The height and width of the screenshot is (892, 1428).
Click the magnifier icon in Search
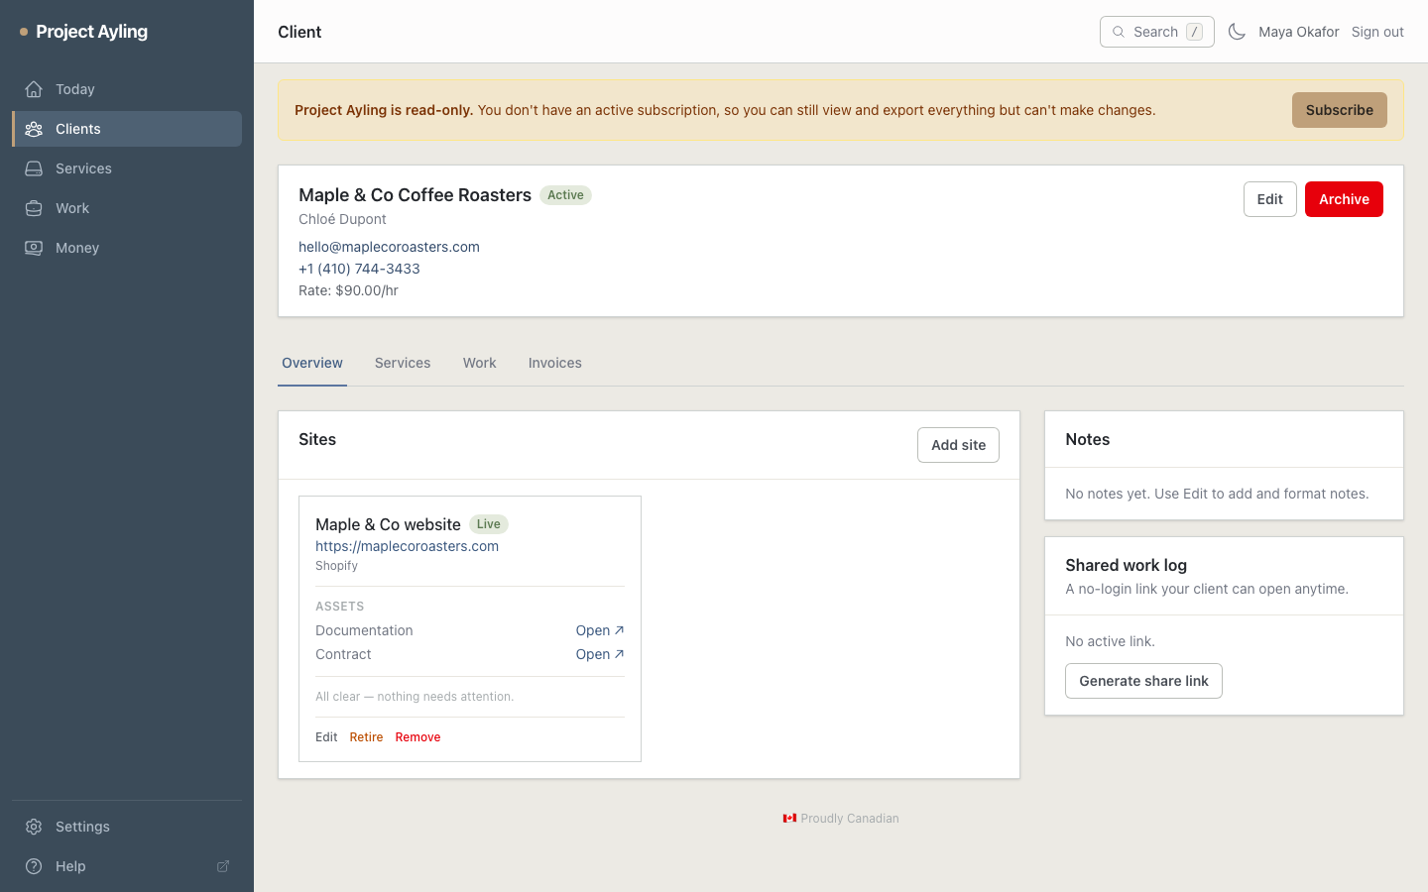coord(1119,32)
